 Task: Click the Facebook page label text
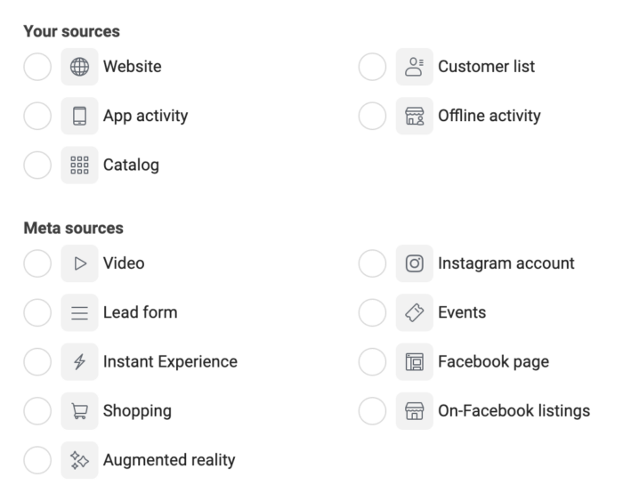pyautogui.click(x=493, y=362)
